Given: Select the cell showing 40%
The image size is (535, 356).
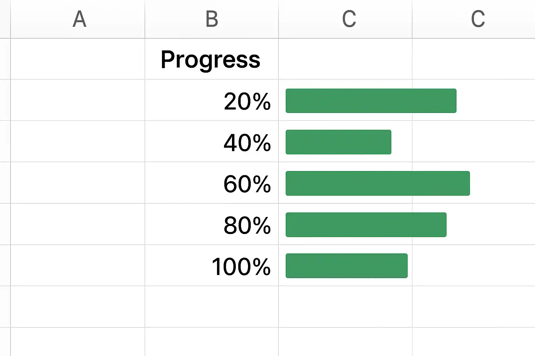Looking at the screenshot, I should click(211, 142).
